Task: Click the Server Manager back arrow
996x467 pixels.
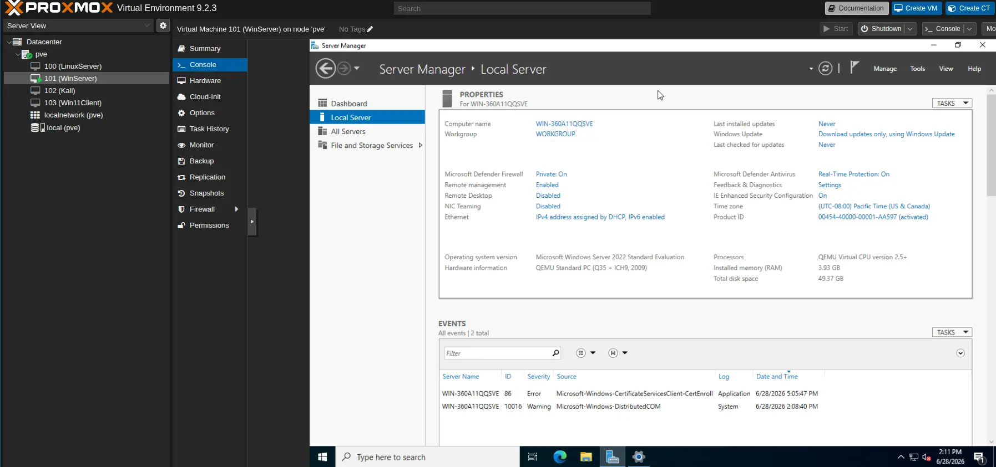Action: point(326,69)
